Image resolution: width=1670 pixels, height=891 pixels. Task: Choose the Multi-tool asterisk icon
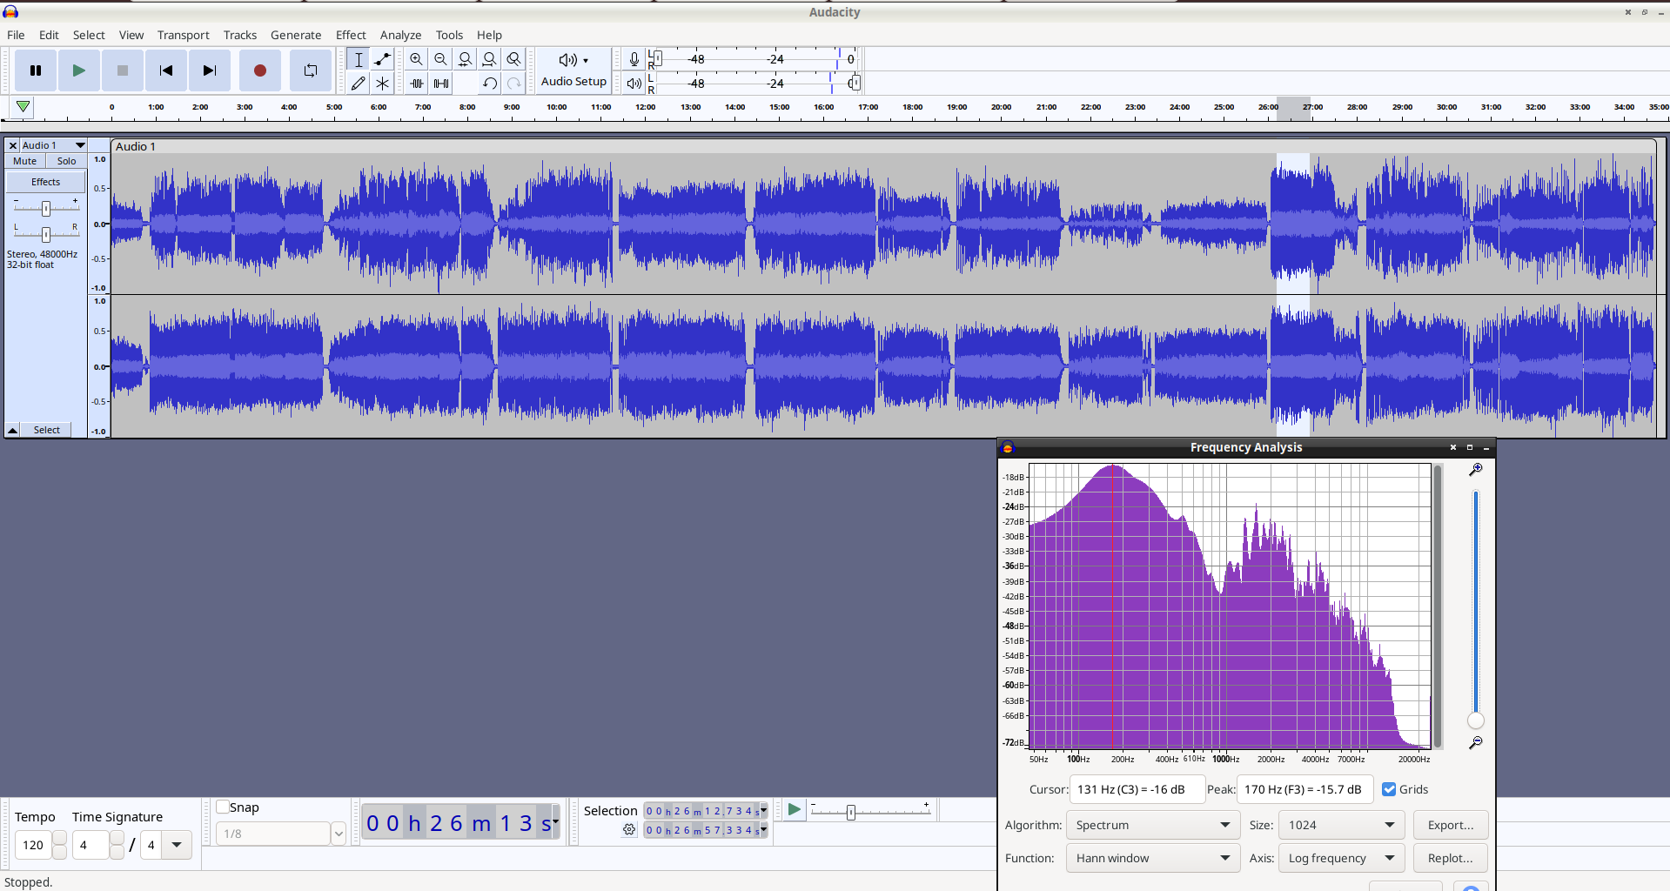coord(382,84)
